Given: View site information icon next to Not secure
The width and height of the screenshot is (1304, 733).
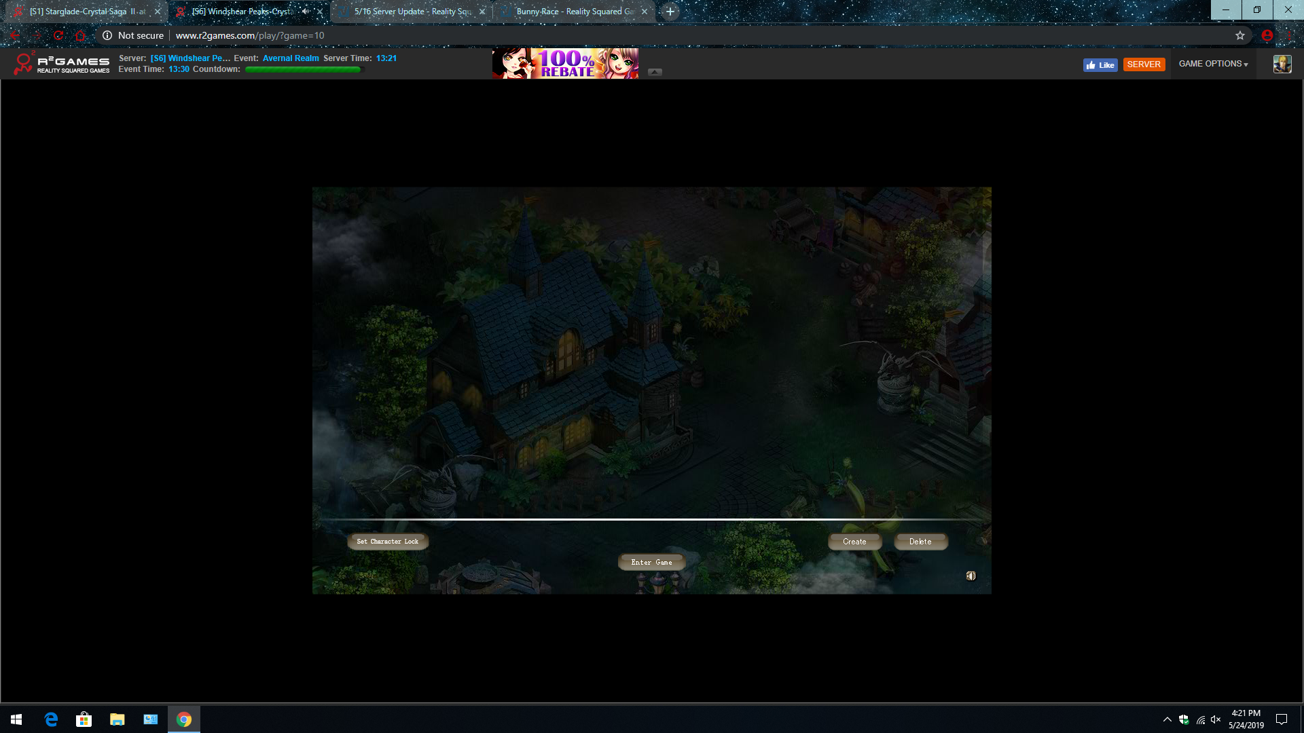Looking at the screenshot, I should coord(107,35).
